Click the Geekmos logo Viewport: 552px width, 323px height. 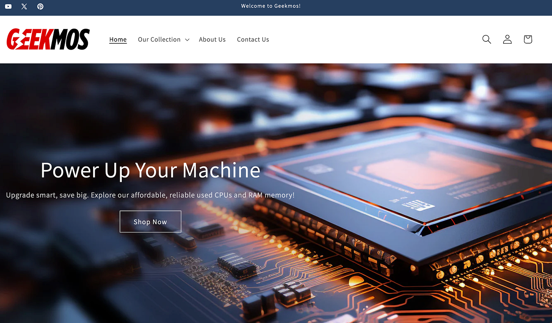(x=48, y=39)
